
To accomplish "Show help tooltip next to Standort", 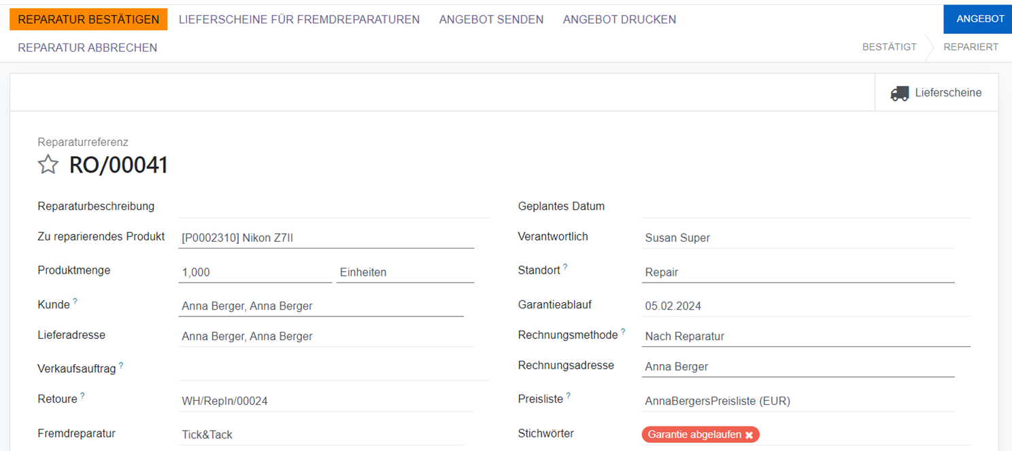I will click(564, 267).
